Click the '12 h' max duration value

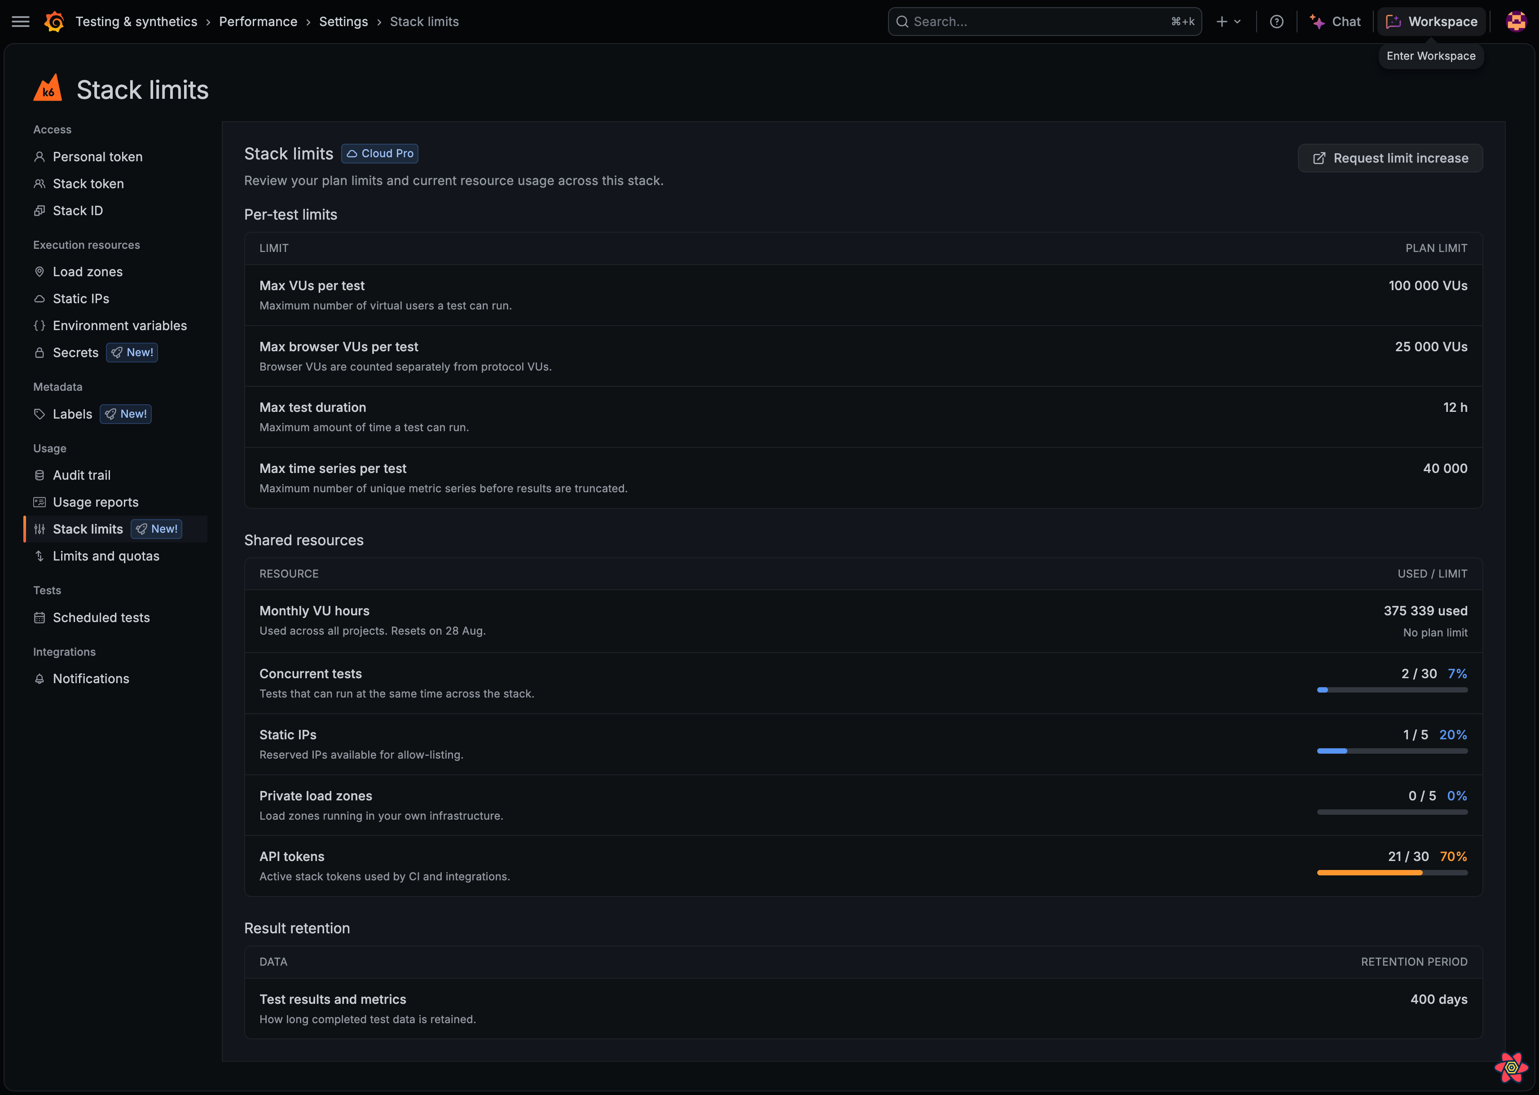1455,407
